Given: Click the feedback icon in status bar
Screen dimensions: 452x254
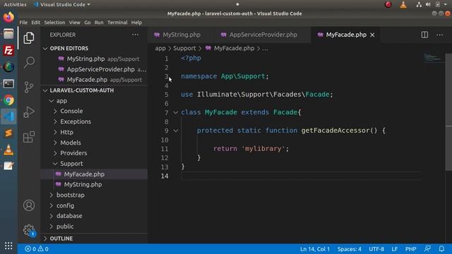Looking at the screenshot, I should point(427,249).
